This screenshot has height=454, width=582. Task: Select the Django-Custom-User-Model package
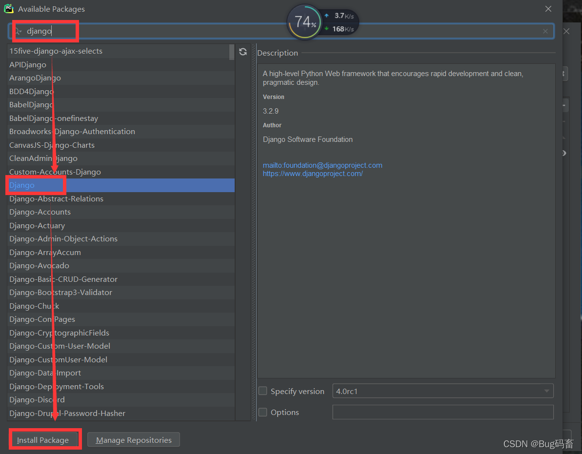click(120, 346)
